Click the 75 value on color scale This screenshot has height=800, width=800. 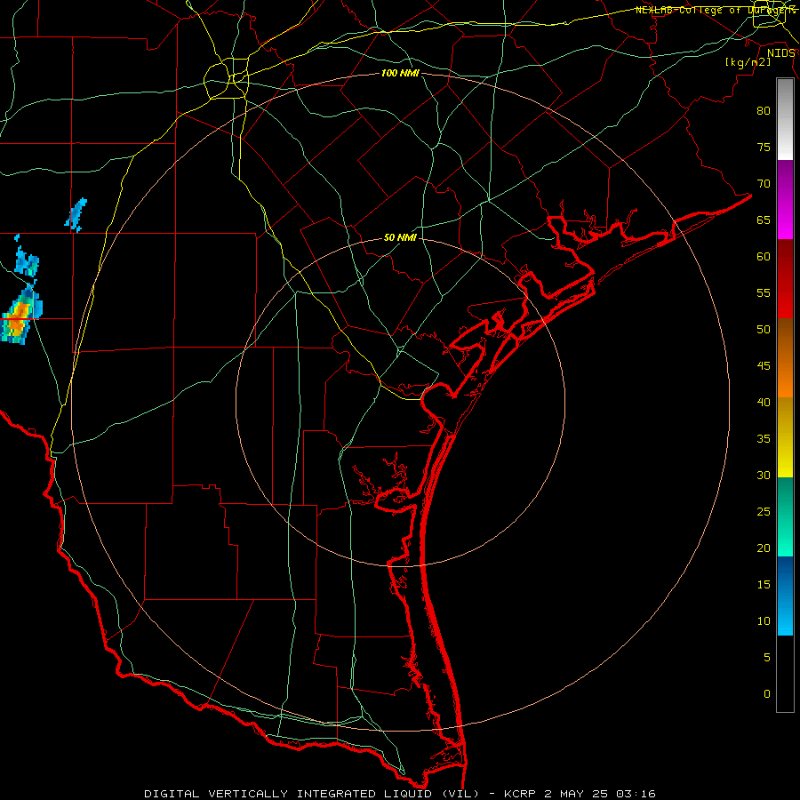(764, 148)
